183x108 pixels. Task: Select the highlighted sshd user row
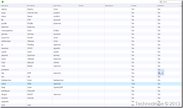pyautogui.click(x=91, y=84)
